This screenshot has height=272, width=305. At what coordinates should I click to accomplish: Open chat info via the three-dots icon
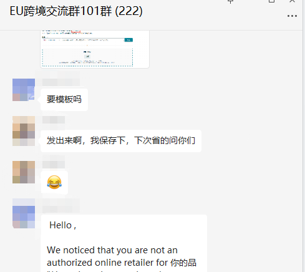[292, 16]
